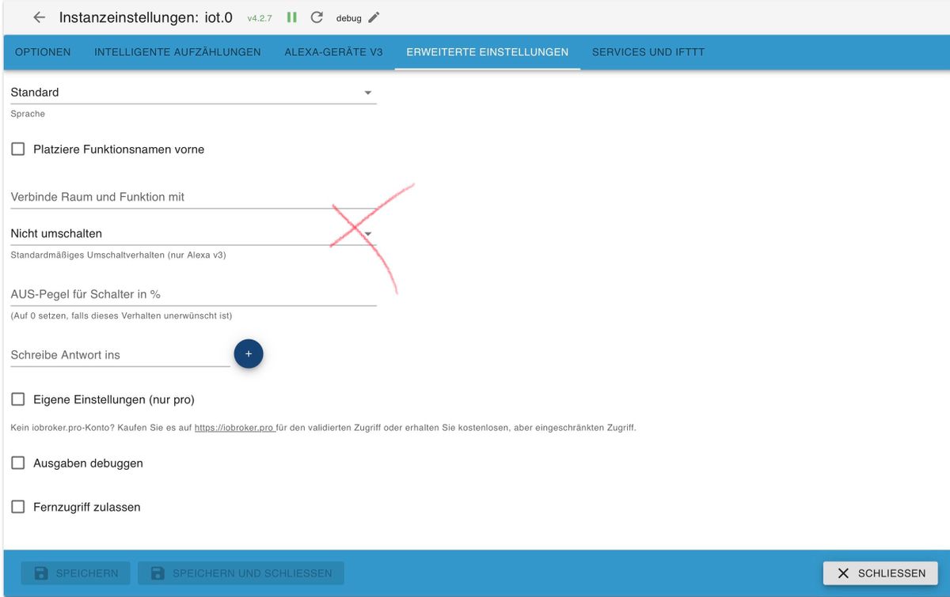Toggle Eigene Einstellungen (nur pro) checkbox
This screenshot has height=597, width=950.
(18, 399)
